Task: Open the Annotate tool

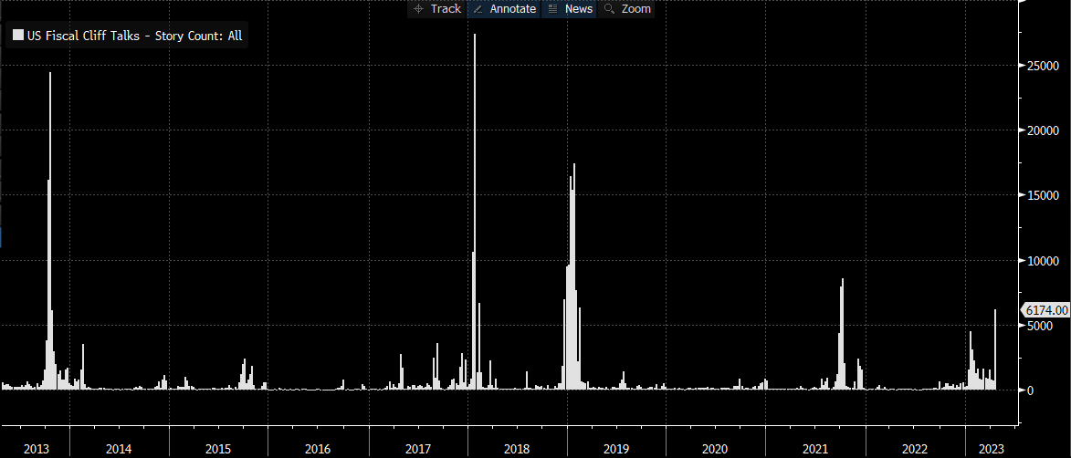Action: click(504, 9)
